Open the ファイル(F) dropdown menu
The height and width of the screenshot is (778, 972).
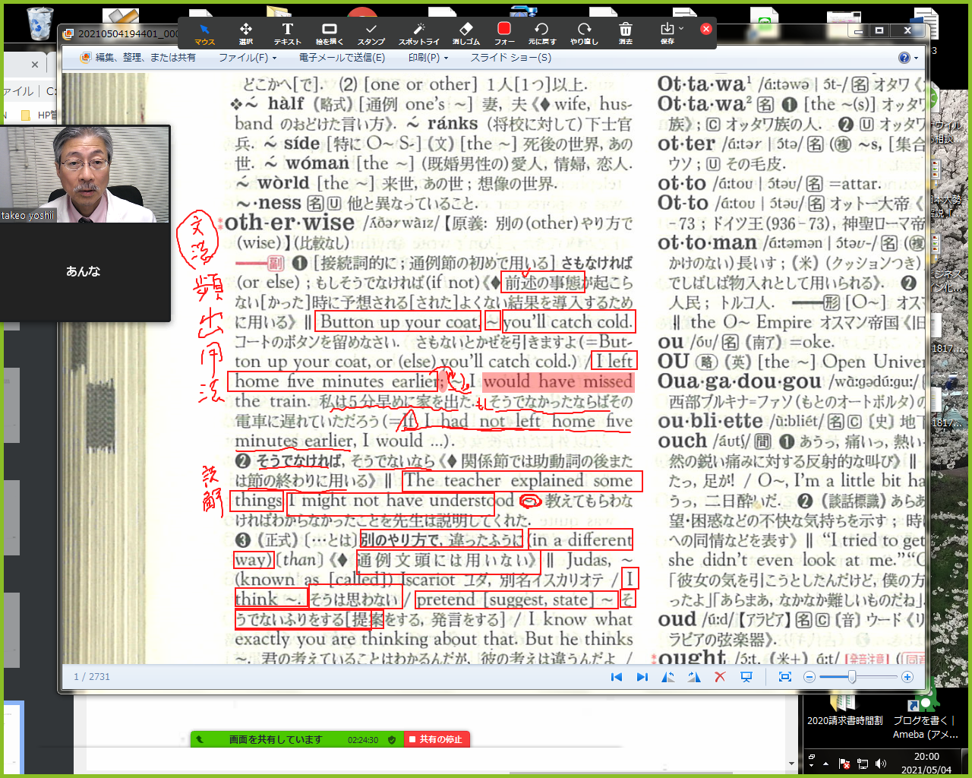(247, 58)
